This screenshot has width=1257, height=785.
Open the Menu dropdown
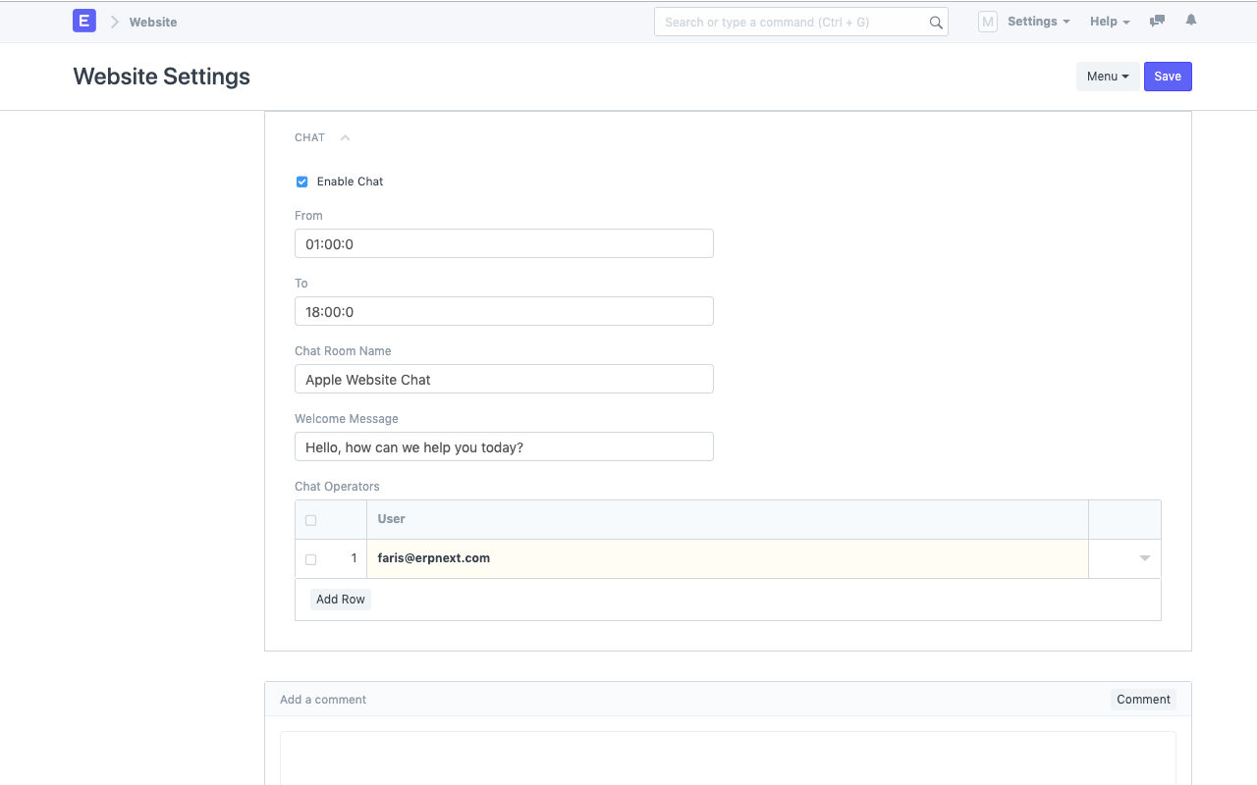tap(1108, 76)
